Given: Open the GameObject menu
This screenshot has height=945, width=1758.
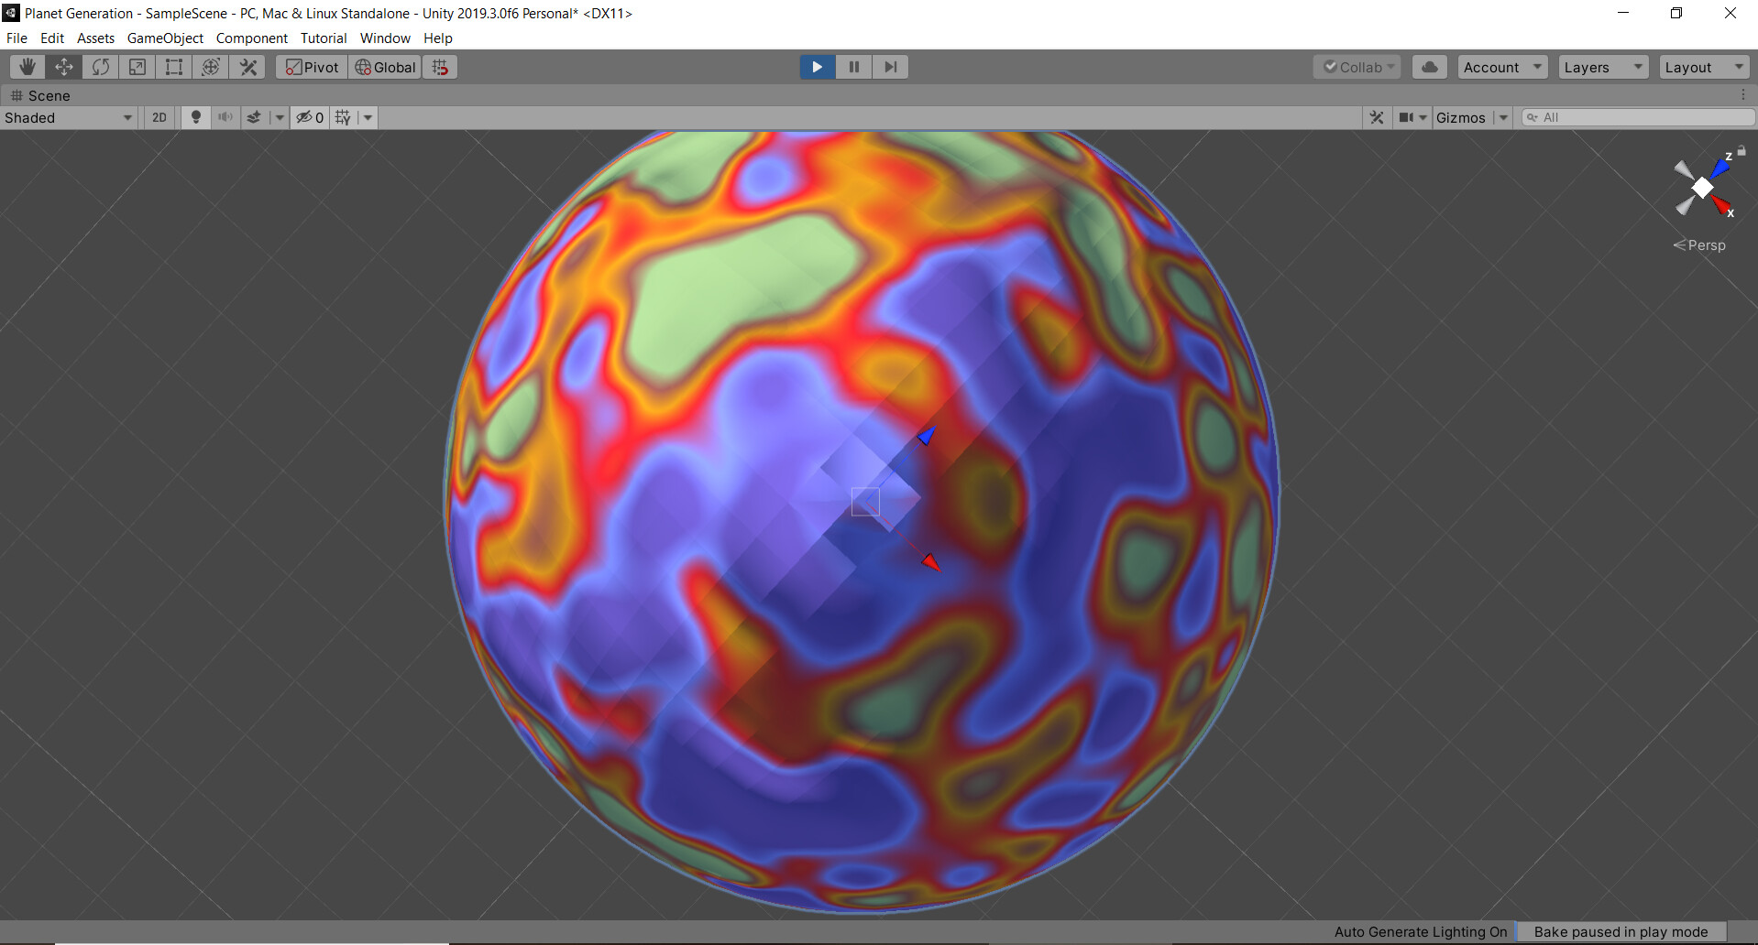Looking at the screenshot, I should tap(165, 38).
